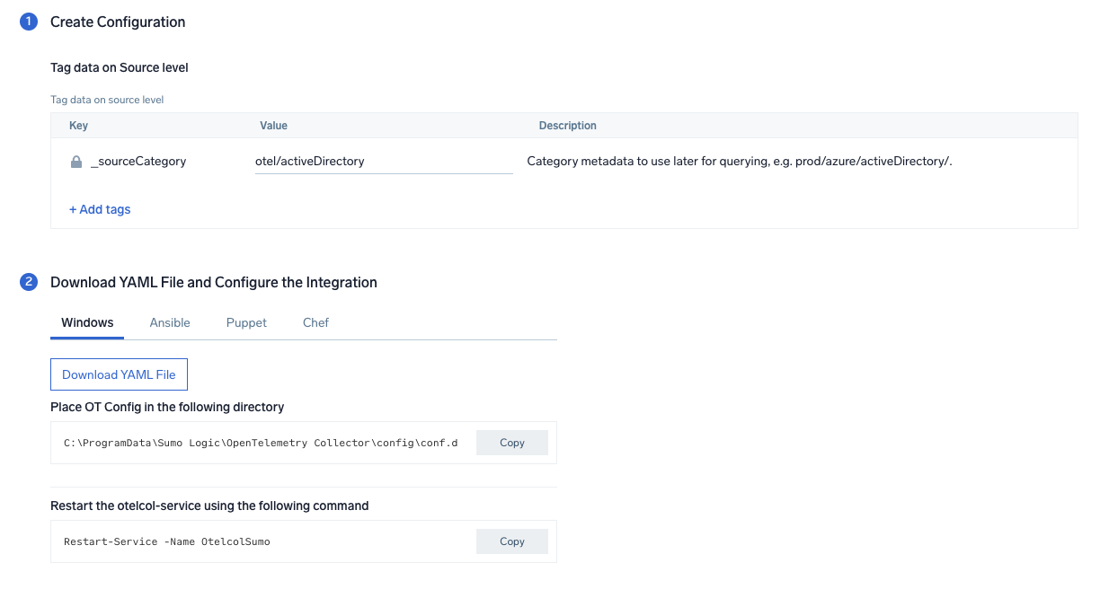Click the bold Tag data on Source level heading
This screenshot has width=1118, height=598.
(120, 67)
